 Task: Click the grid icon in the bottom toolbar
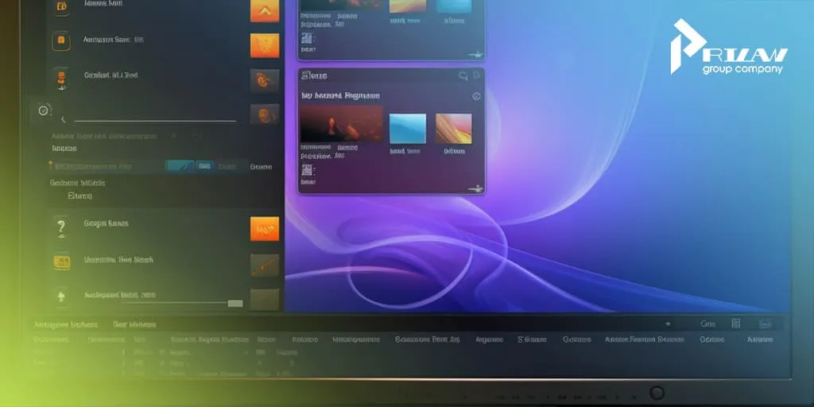point(735,324)
